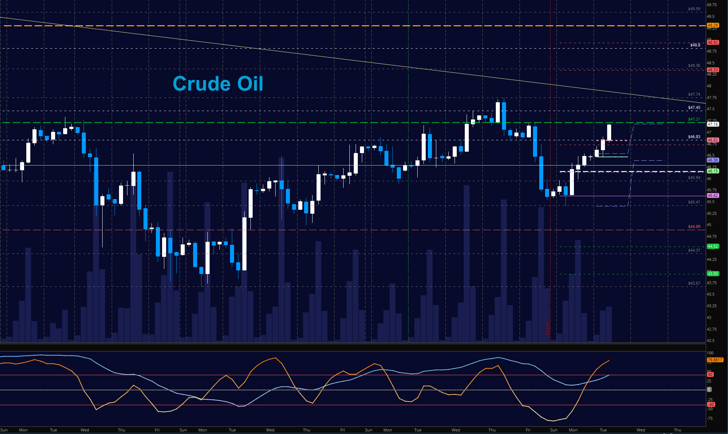Click the green 46.15 price tag
This screenshot has width=728, height=434.
click(713, 171)
